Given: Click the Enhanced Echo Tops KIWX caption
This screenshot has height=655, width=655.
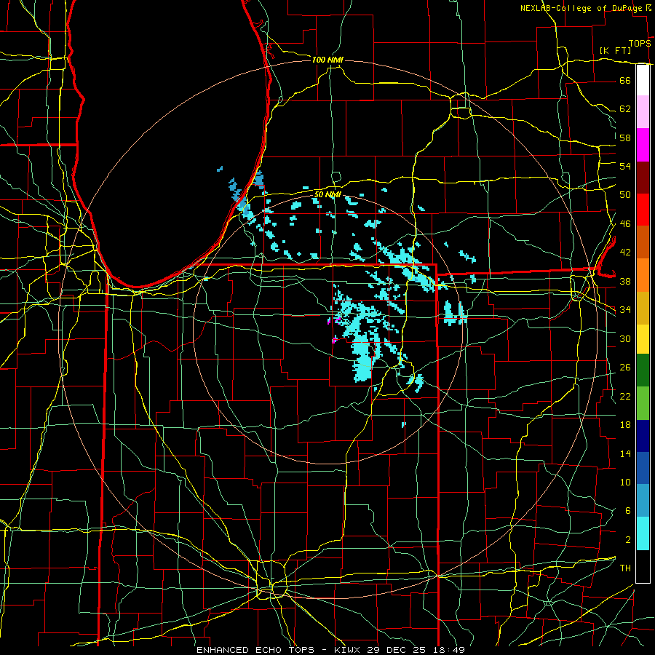Looking at the screenshot, I should 330,650.
